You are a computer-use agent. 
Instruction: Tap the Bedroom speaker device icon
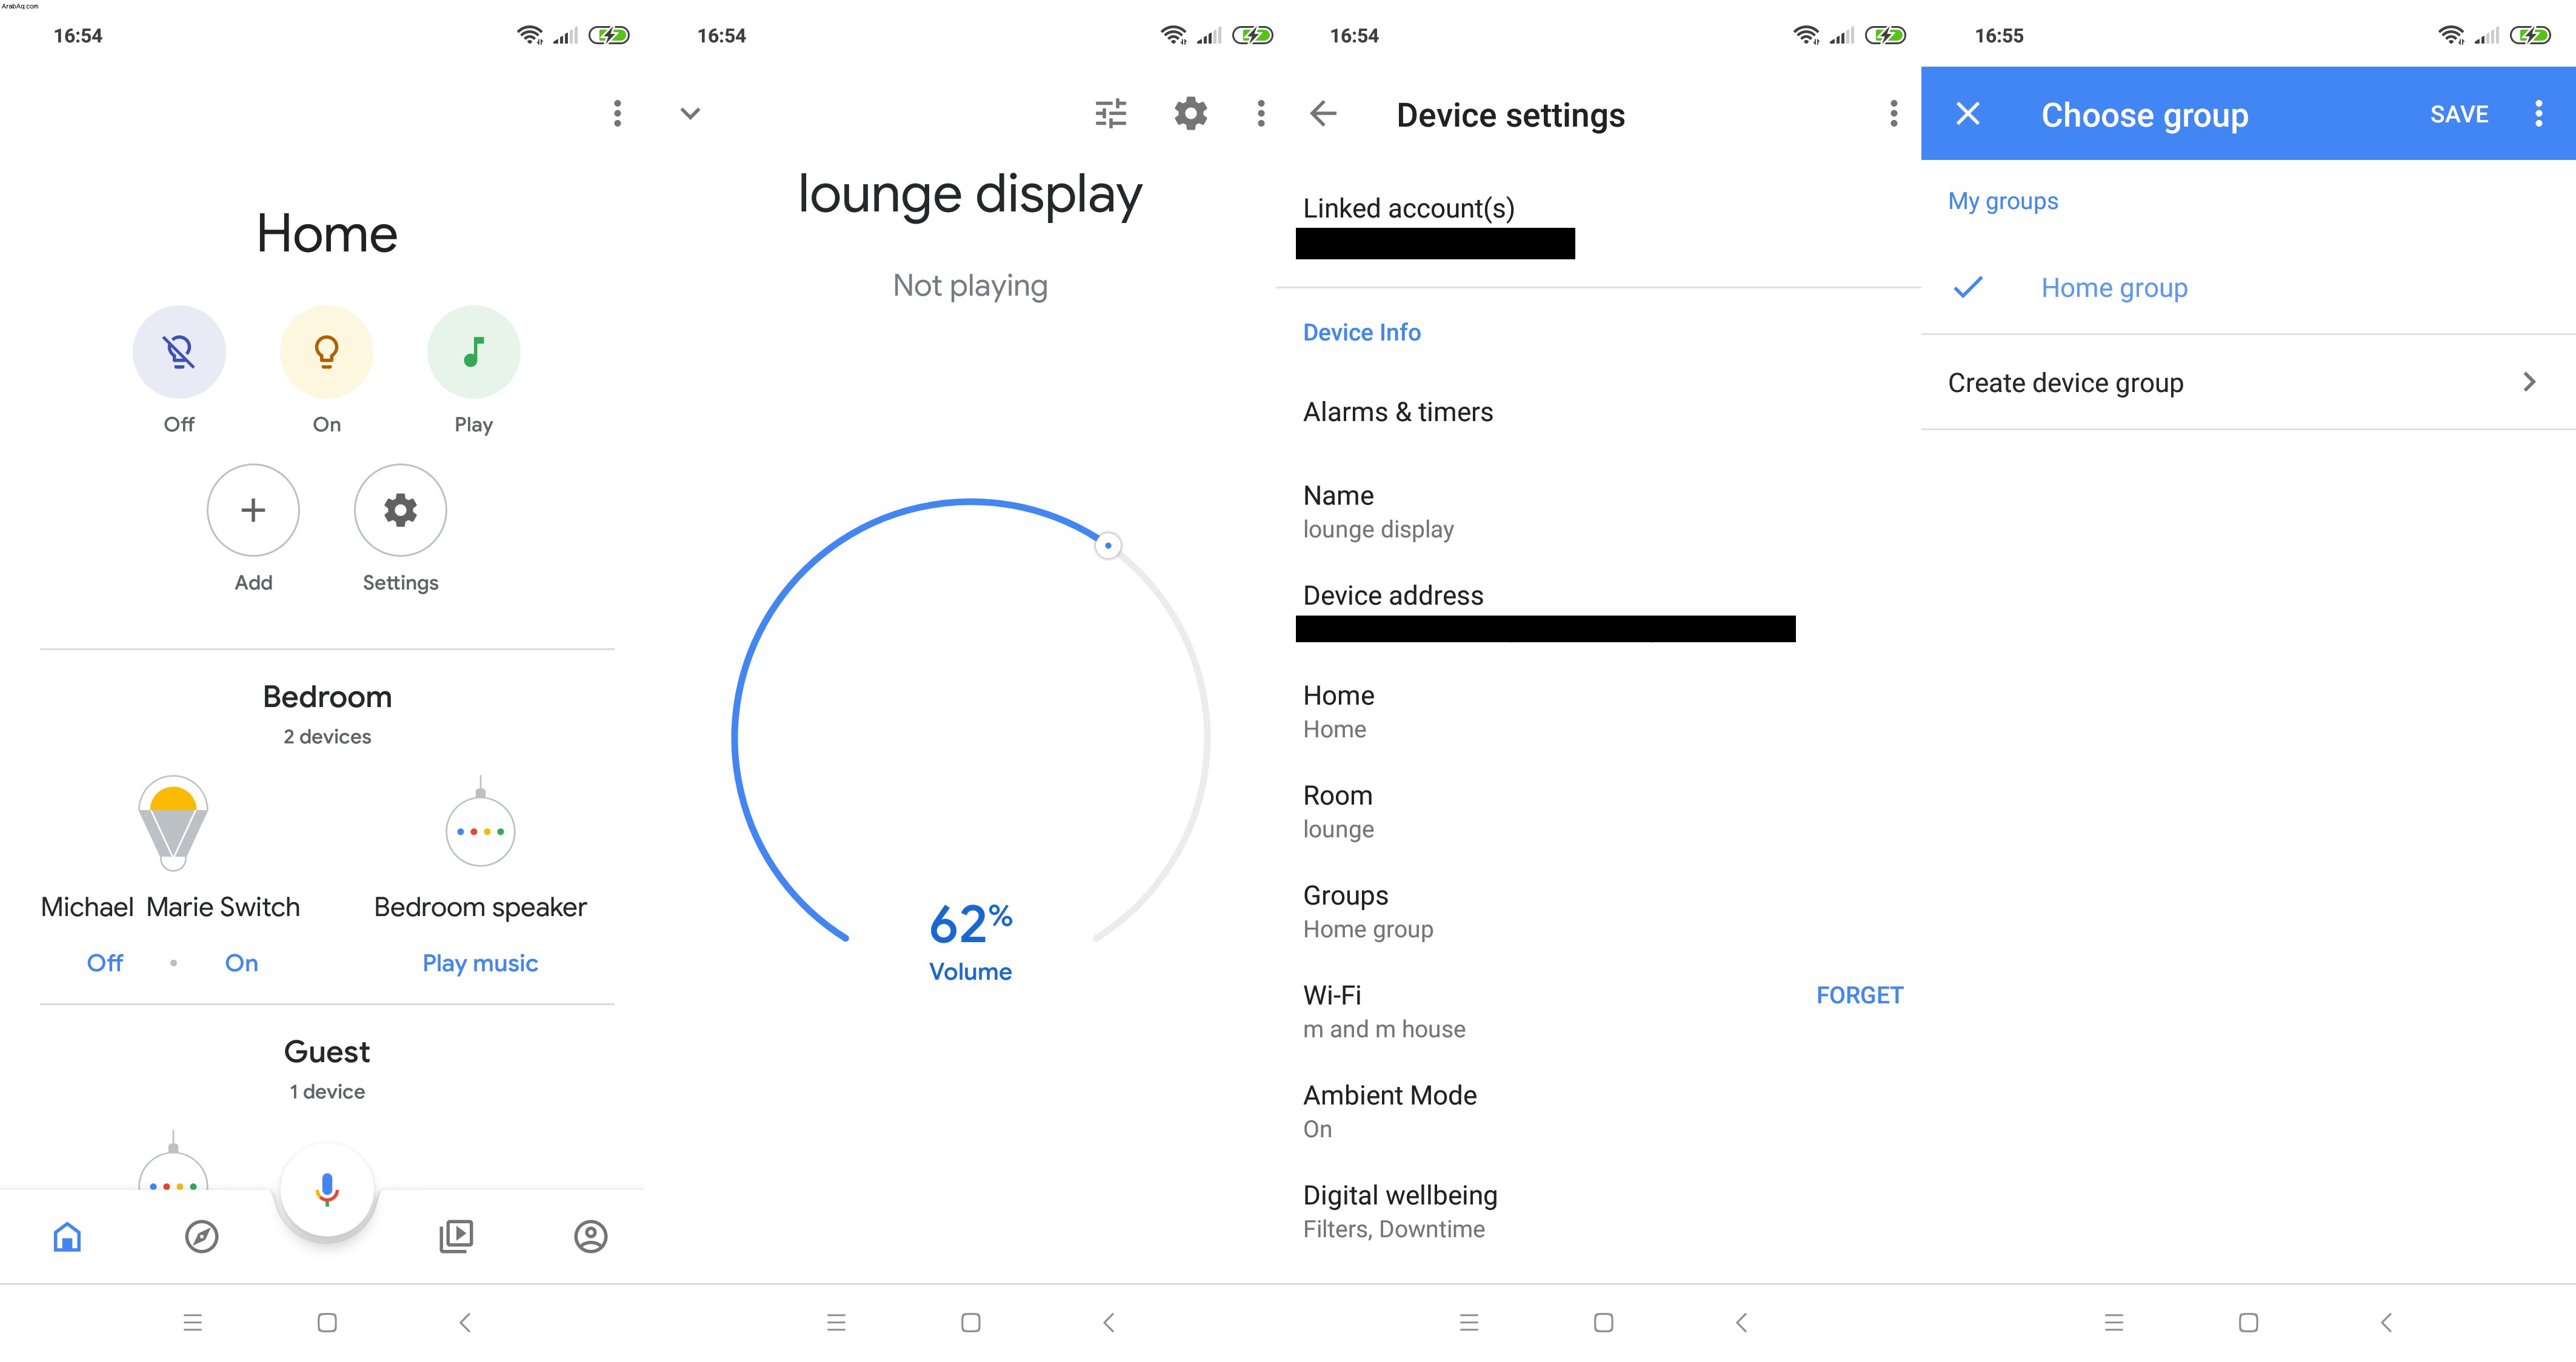[x=480, y=822]
